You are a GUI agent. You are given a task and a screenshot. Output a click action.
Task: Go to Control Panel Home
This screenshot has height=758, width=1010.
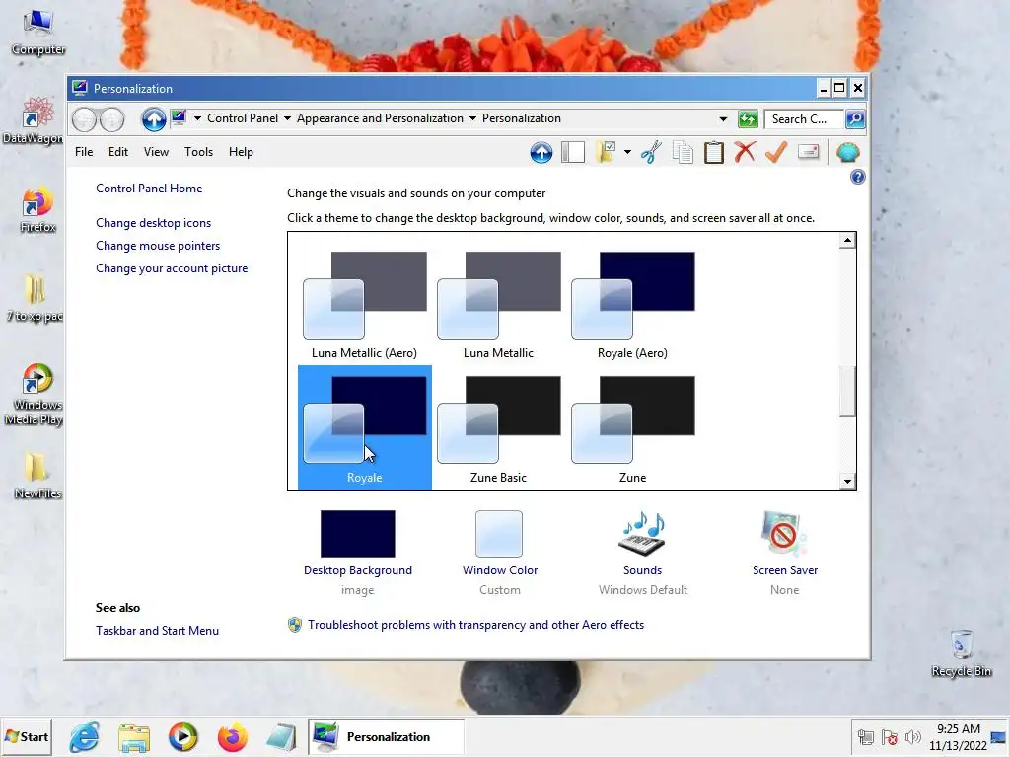click(x=149, y=189)
